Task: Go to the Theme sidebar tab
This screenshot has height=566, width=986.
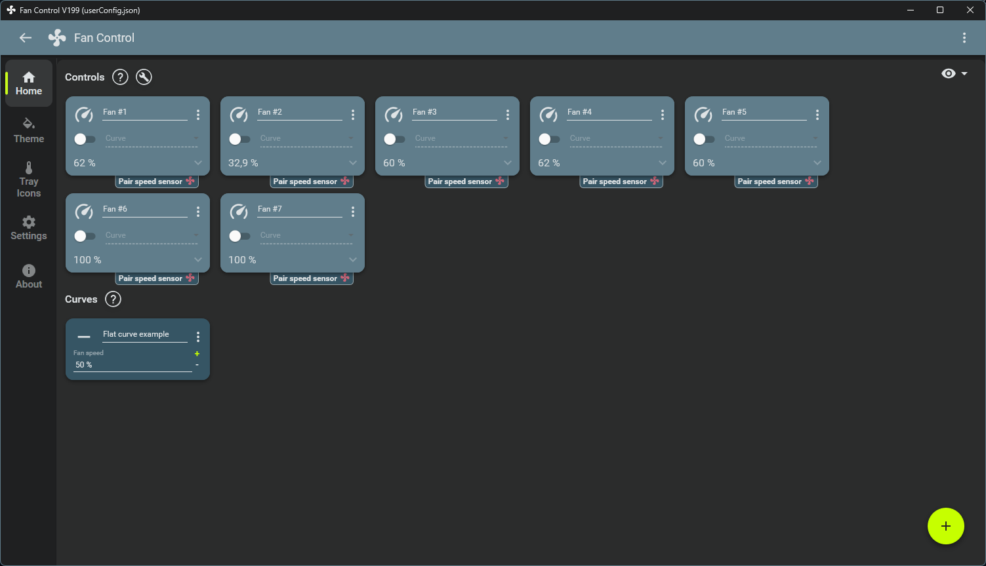Action: tap(29, 130)
